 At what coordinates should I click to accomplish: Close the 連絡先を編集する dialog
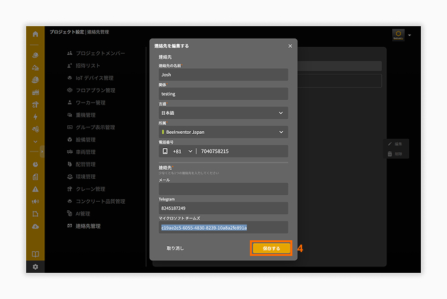coord(290,46)
